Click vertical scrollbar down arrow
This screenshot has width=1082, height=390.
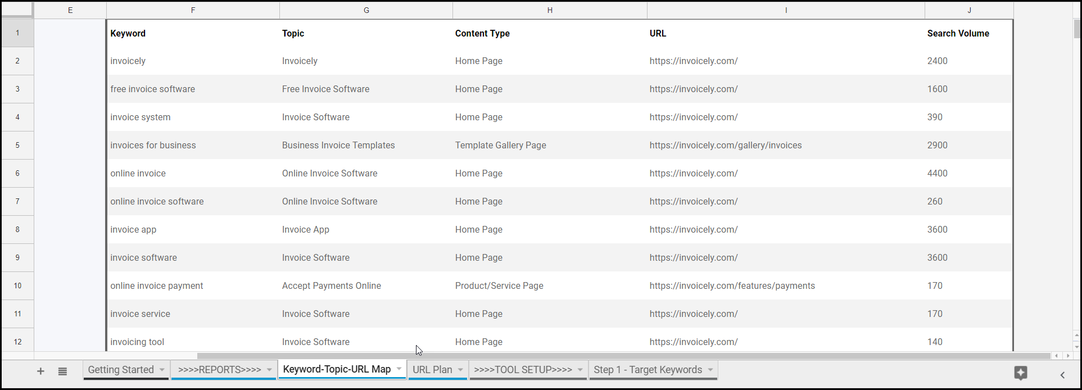[x=1077, y=347]
